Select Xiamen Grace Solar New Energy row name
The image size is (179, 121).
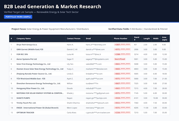(40, 69)
